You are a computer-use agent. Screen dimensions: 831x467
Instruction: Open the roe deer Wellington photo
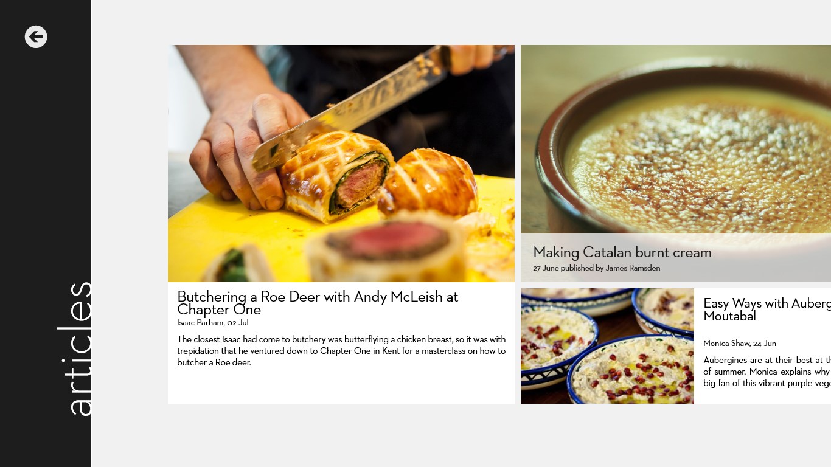click(341, 164)
